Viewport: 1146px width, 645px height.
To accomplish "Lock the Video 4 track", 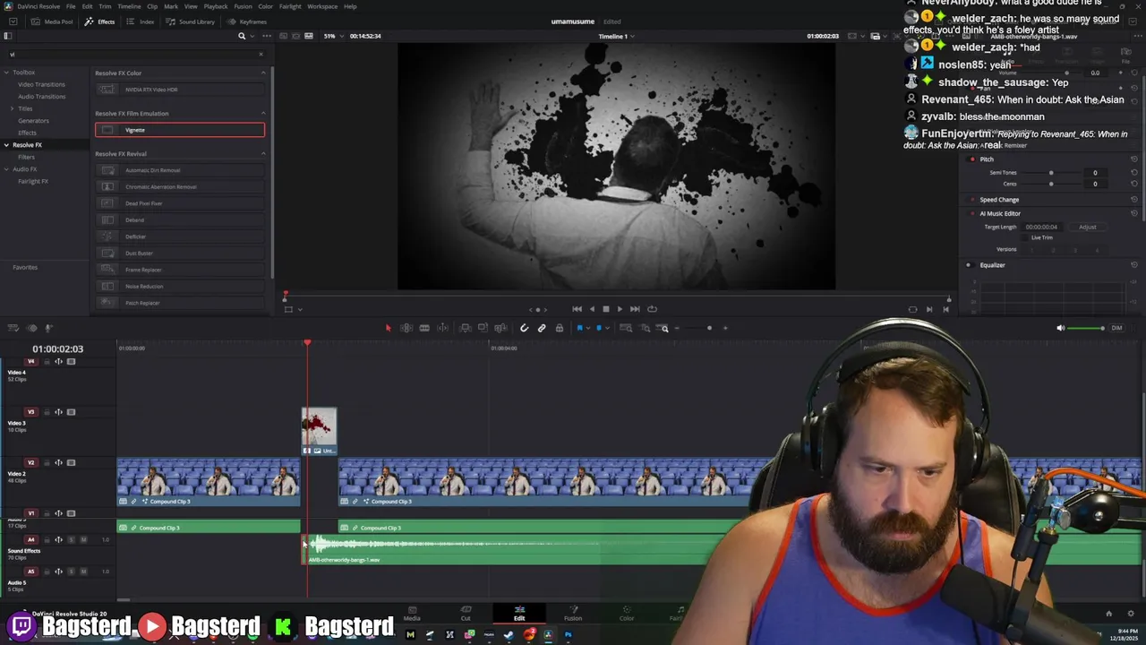I will tap(46, 362).
